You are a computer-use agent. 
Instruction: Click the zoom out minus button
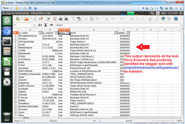click(153, 121)
